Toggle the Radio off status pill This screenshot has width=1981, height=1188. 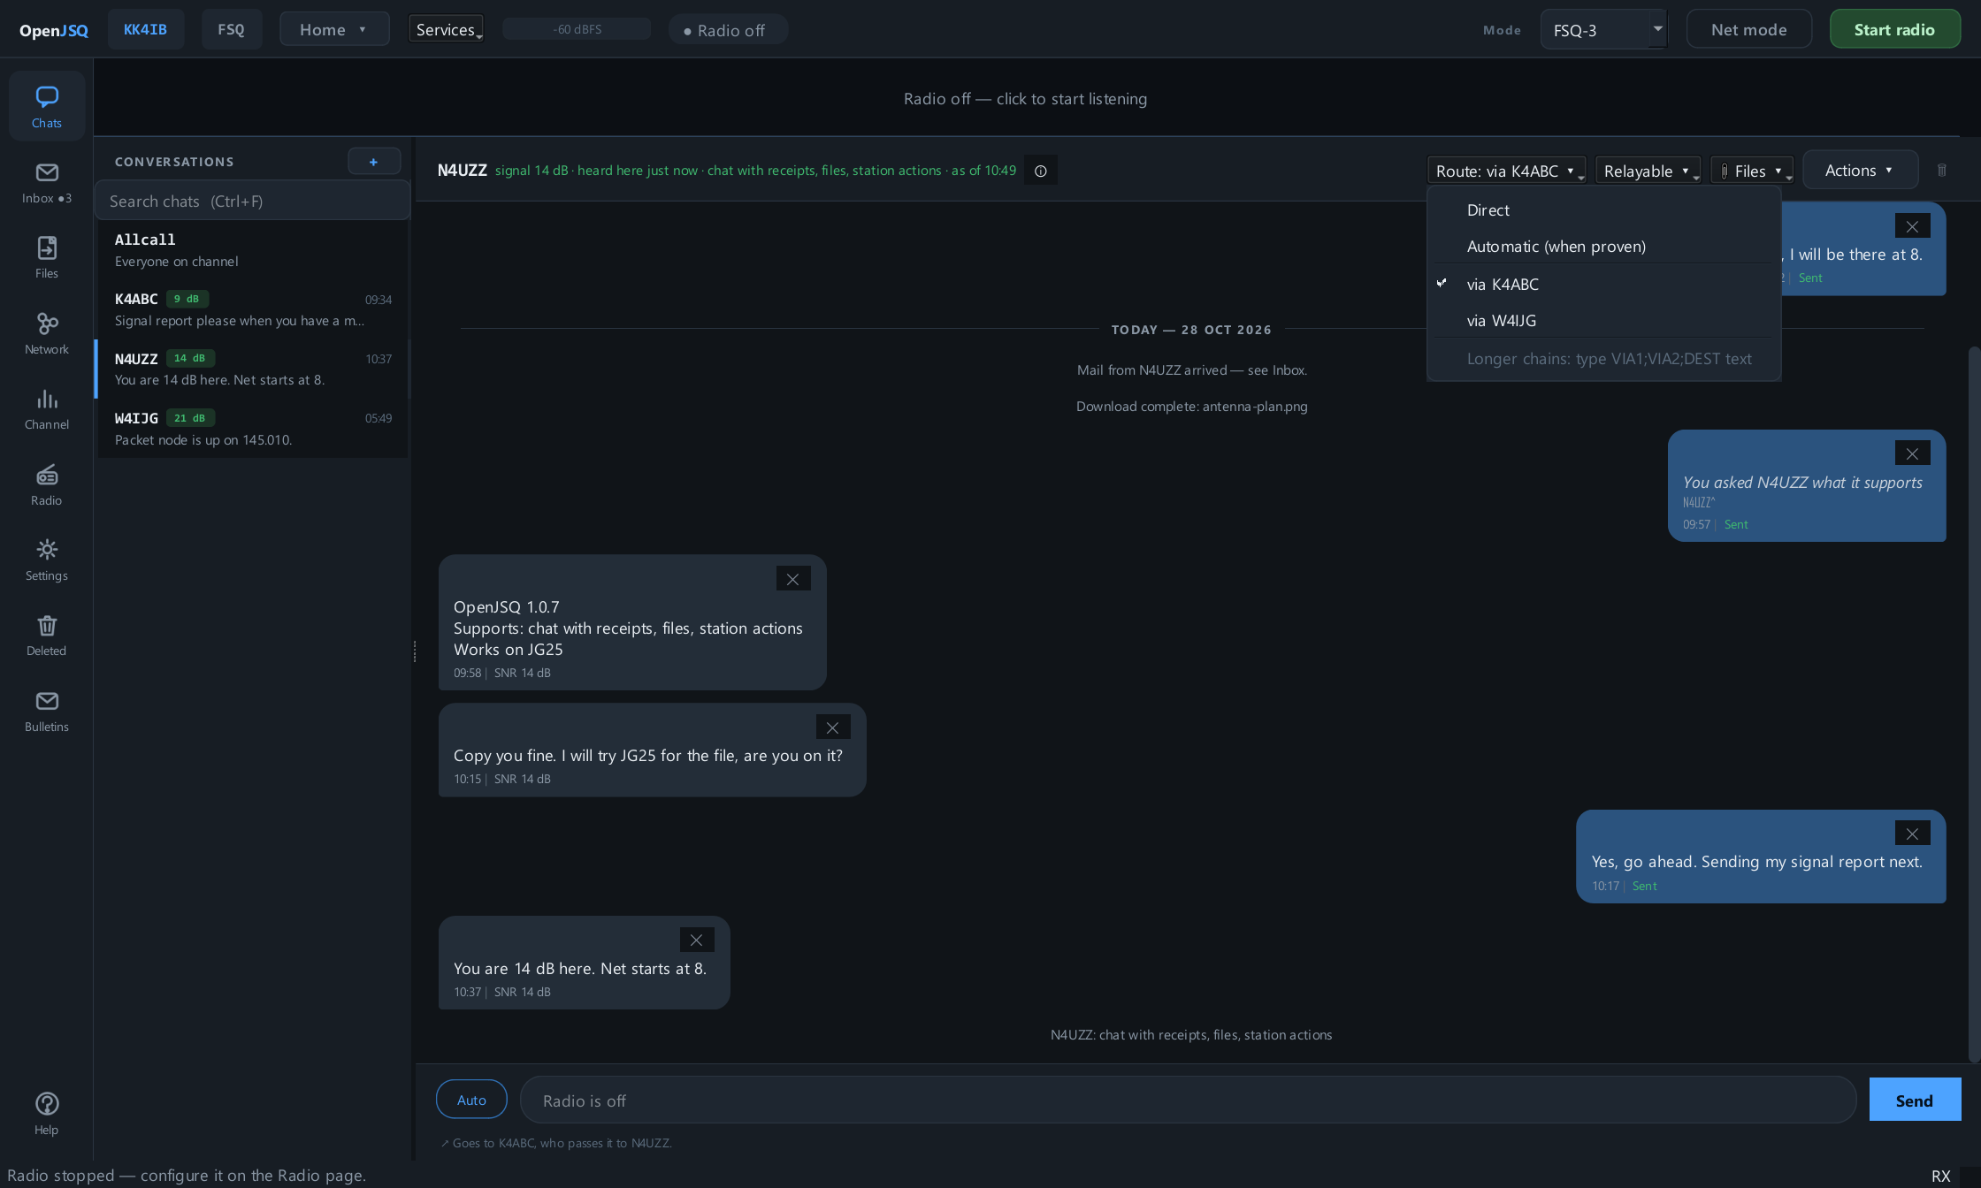pos(729,30)
